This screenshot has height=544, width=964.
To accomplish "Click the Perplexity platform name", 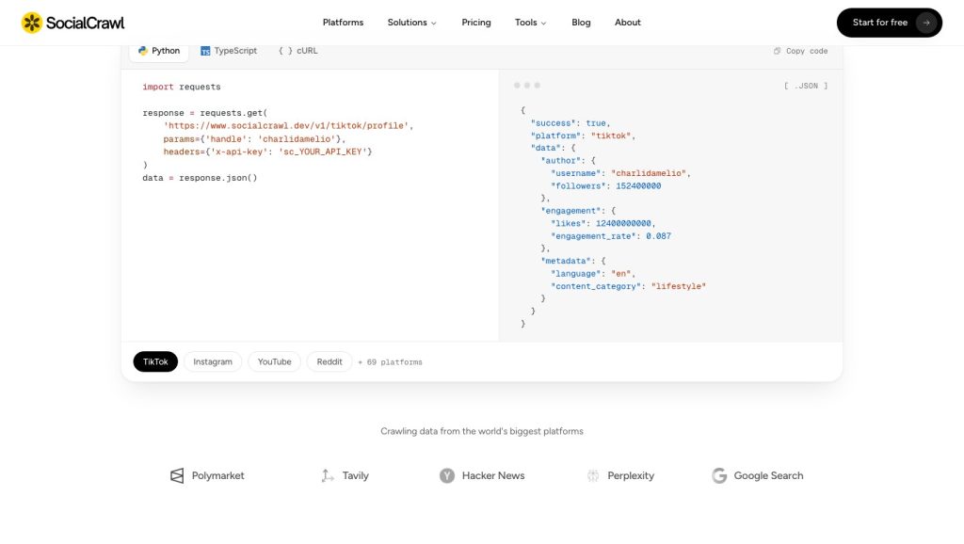I will (631, 476).
